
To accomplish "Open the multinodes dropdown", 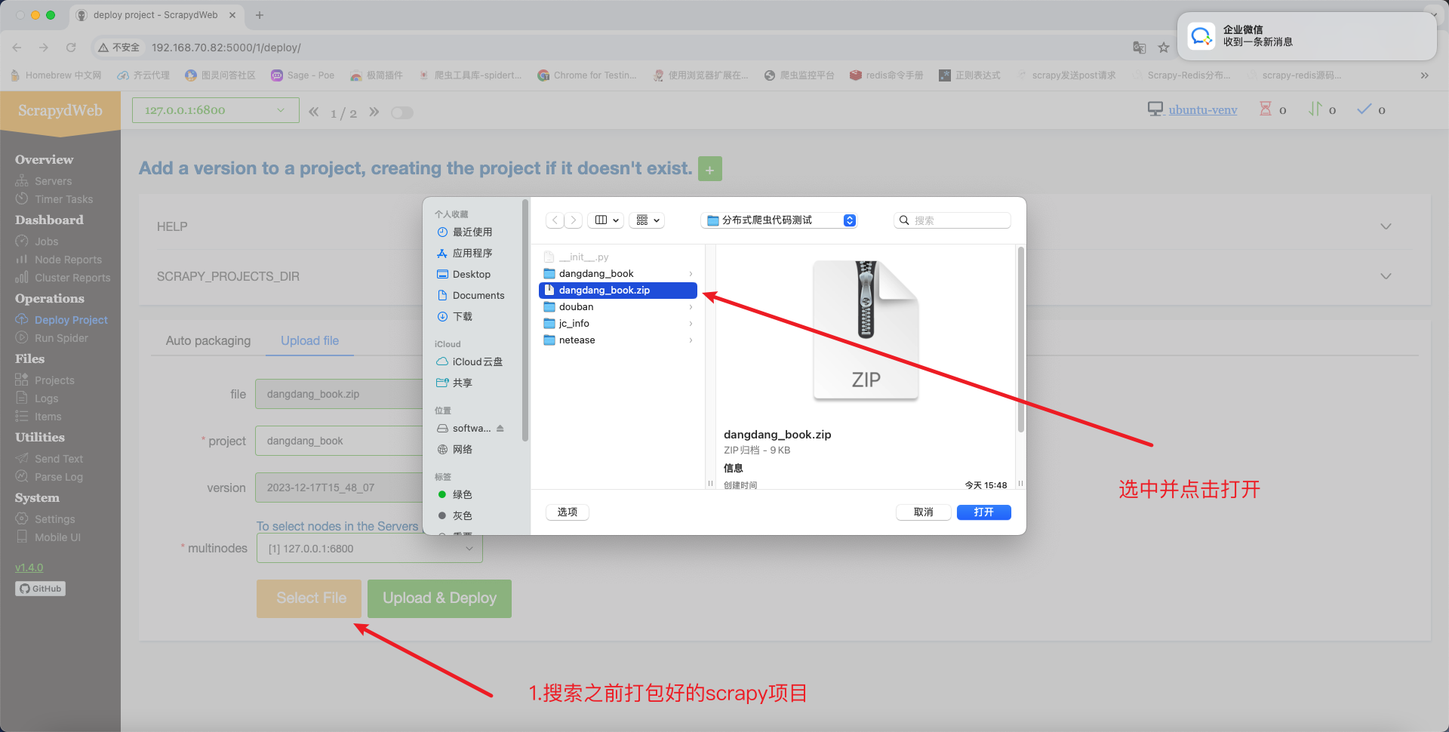I will point(370,549).
